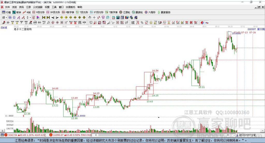The image size is (265, 143).
Task: Open the 江恩轮 tool
Action: click(125, 12)
